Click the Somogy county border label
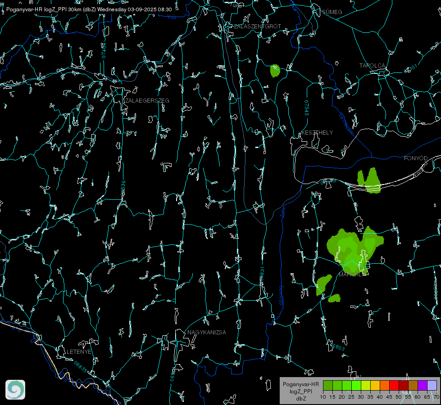441x405 pixels. (281, 296)
